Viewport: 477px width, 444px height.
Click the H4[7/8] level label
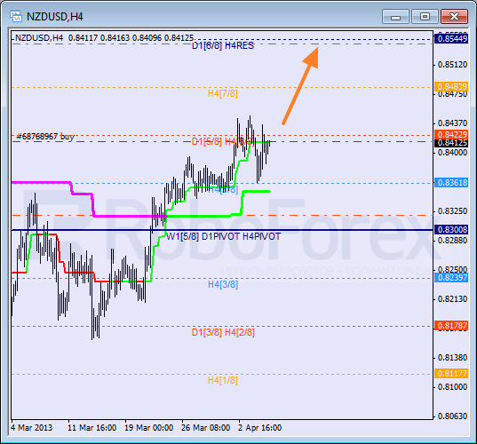point(223,93)
